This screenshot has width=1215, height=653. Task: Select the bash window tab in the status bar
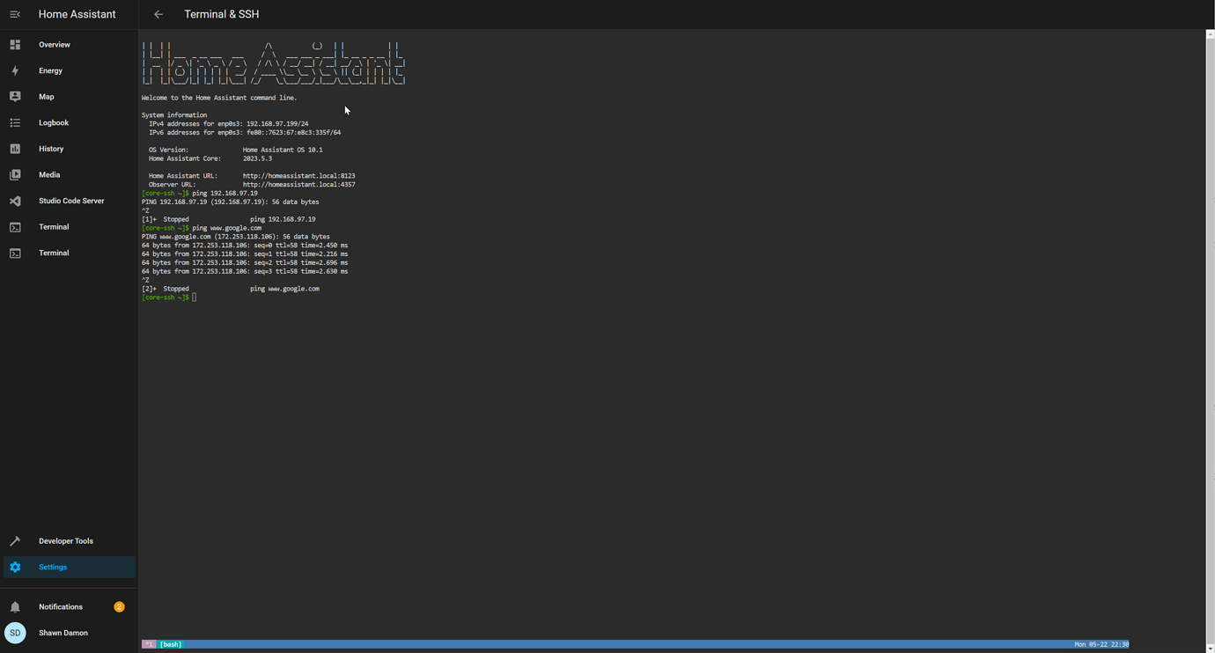[169, 644]
